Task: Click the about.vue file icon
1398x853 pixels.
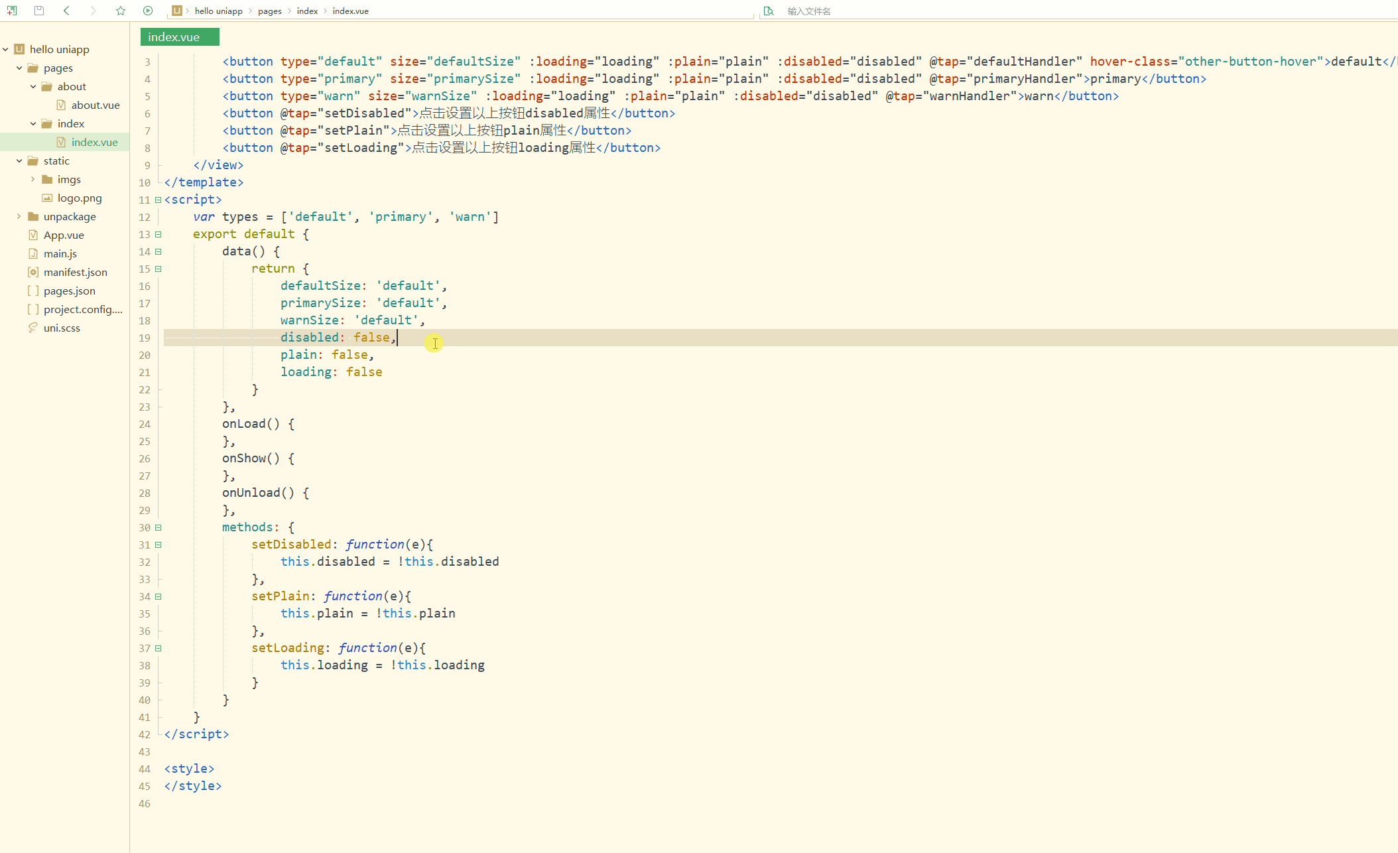Action: tap(61, 105)
